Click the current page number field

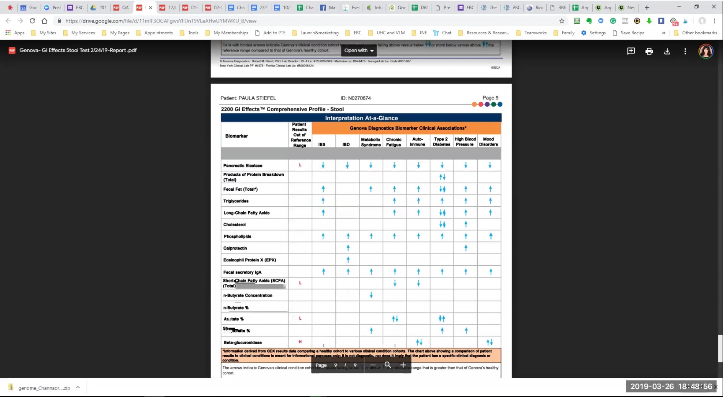click(x=335, y=365)
